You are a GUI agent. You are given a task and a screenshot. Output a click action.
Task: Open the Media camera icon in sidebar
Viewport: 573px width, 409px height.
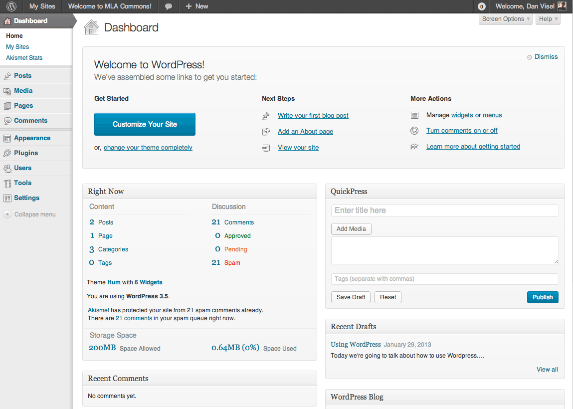pos(8,90)
